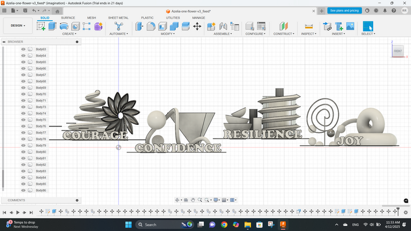
Task: Select the Insert Canvas image tool
Action: pos(350,27)
